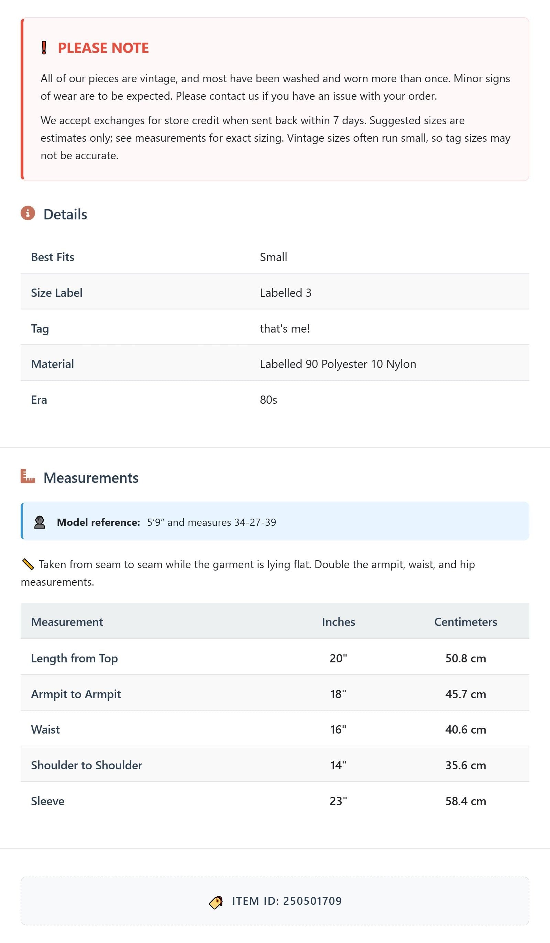The image size is (550, 943).
Task: Click the Details section heading
Action: pos(65,214)
